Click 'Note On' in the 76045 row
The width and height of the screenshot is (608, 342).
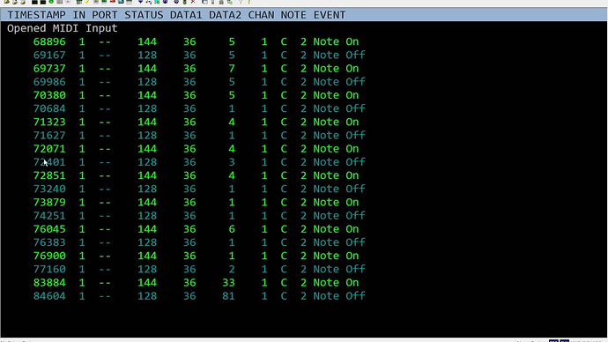pyautogui.click(x=337, y=229)
